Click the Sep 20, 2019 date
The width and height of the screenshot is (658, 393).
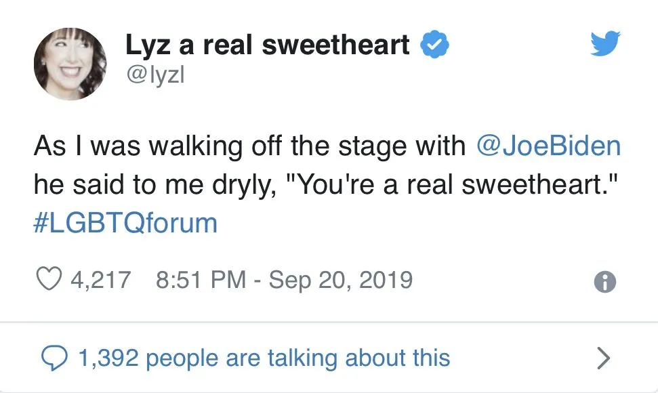[340, 279]
